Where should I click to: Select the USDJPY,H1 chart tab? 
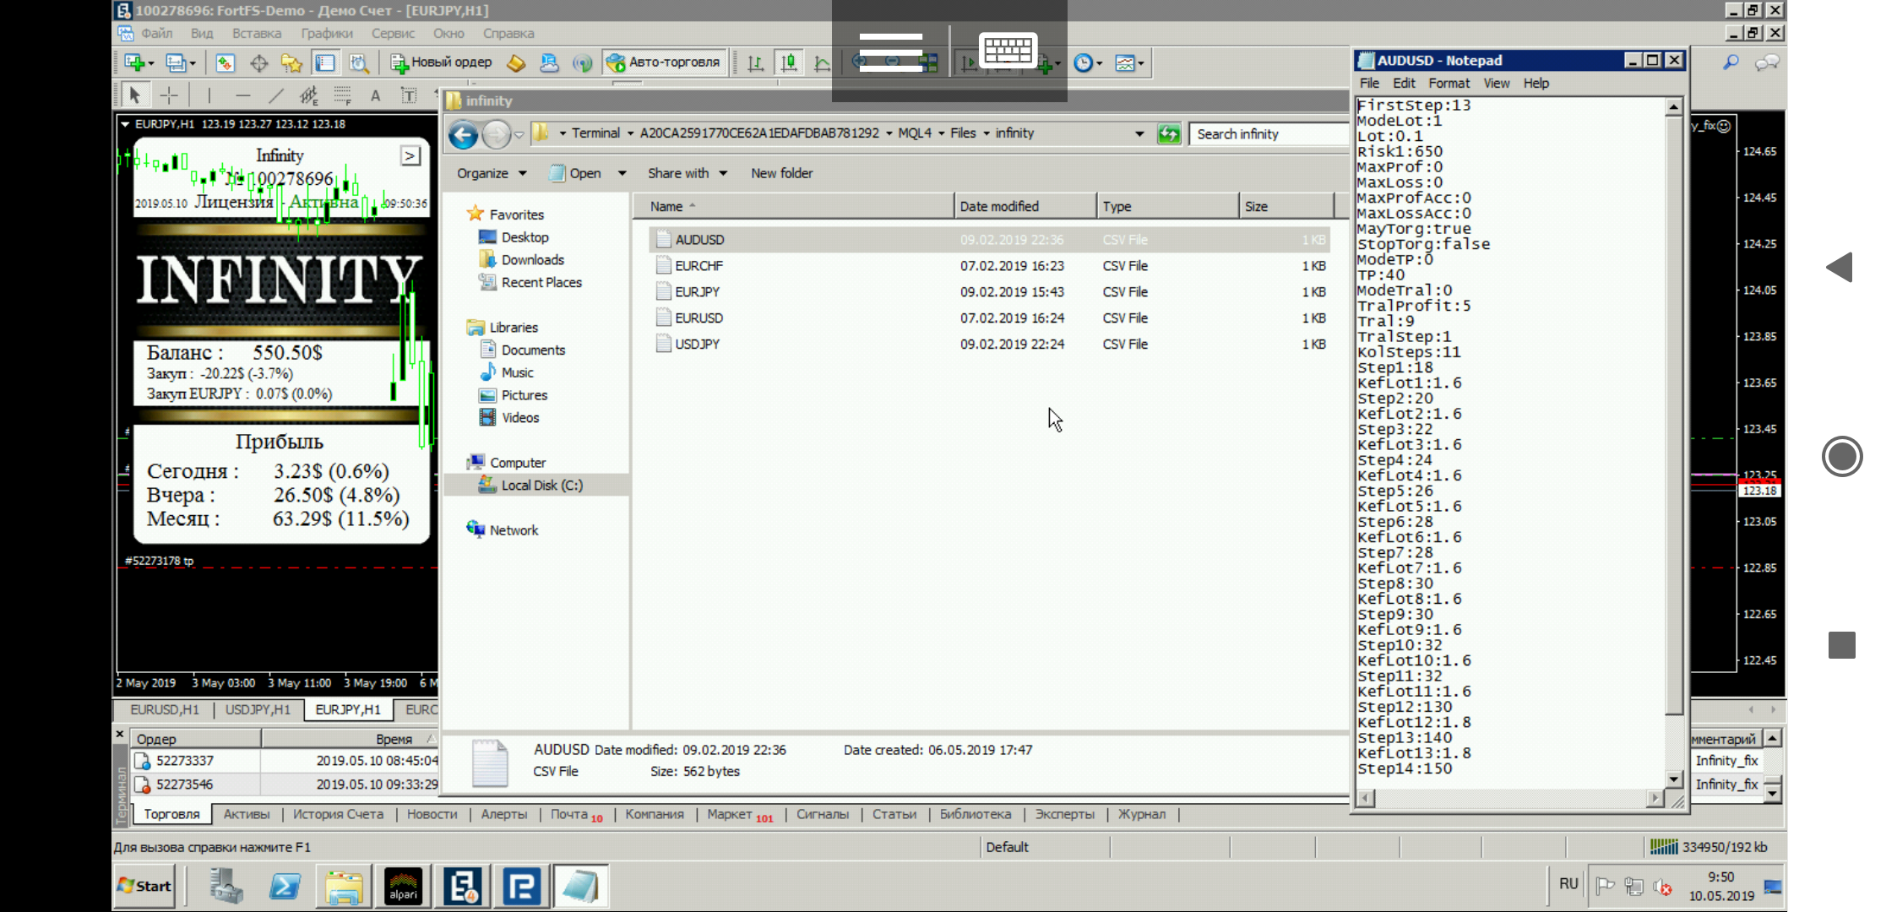[x=258, y=709]
